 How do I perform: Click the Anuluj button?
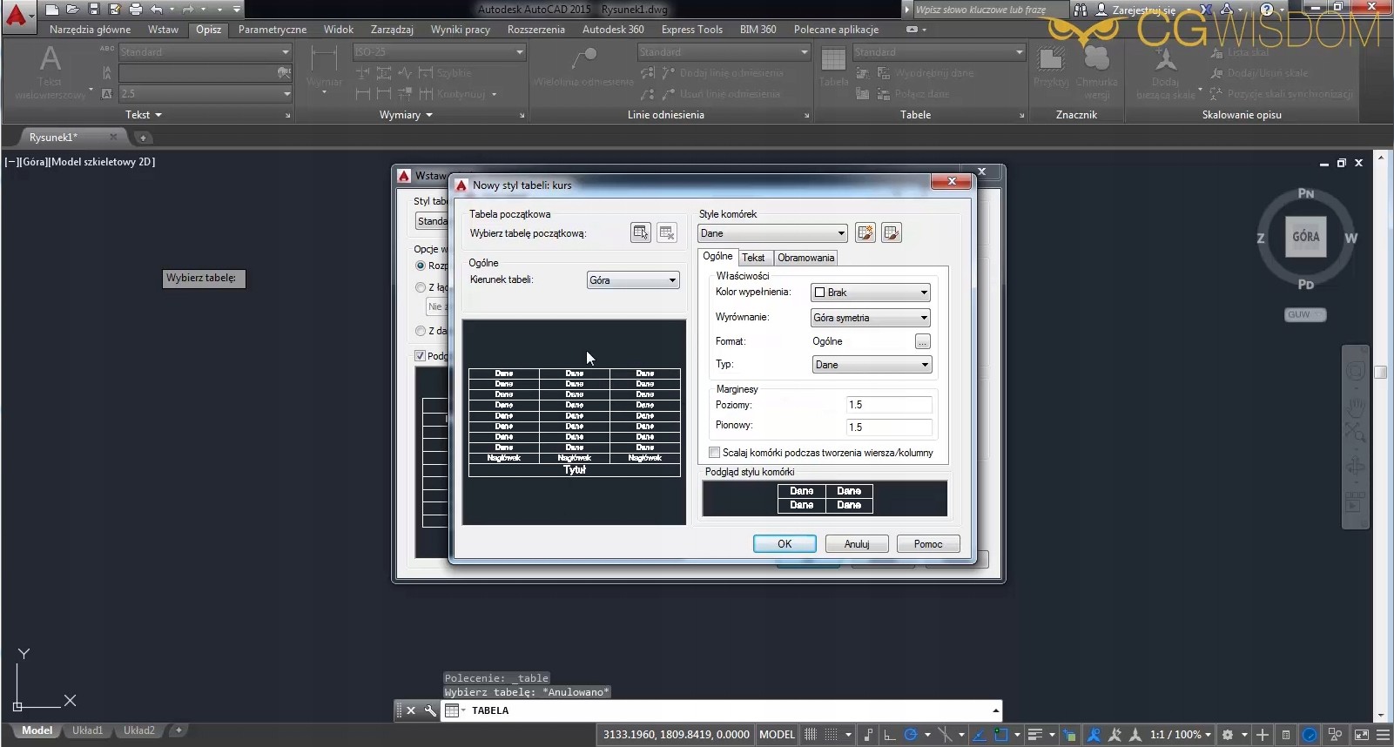click(856, 544)
